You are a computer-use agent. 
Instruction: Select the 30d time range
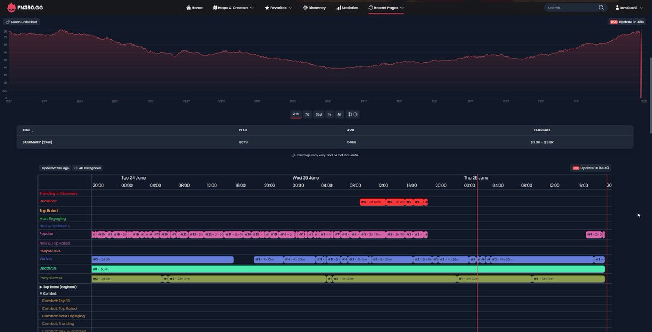tap(319, 114)
